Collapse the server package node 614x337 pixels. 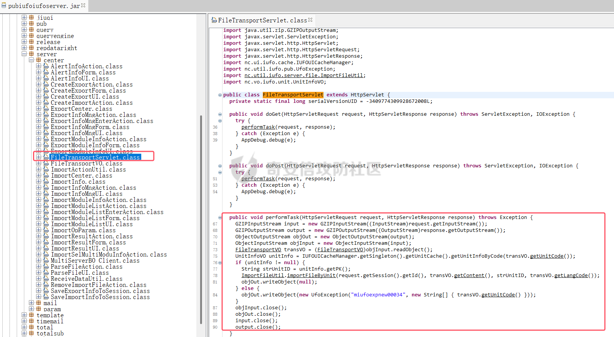click(x=24, y=54)
